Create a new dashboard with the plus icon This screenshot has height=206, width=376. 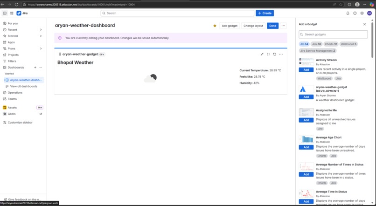pyautogui.click(x=35, y=67)
